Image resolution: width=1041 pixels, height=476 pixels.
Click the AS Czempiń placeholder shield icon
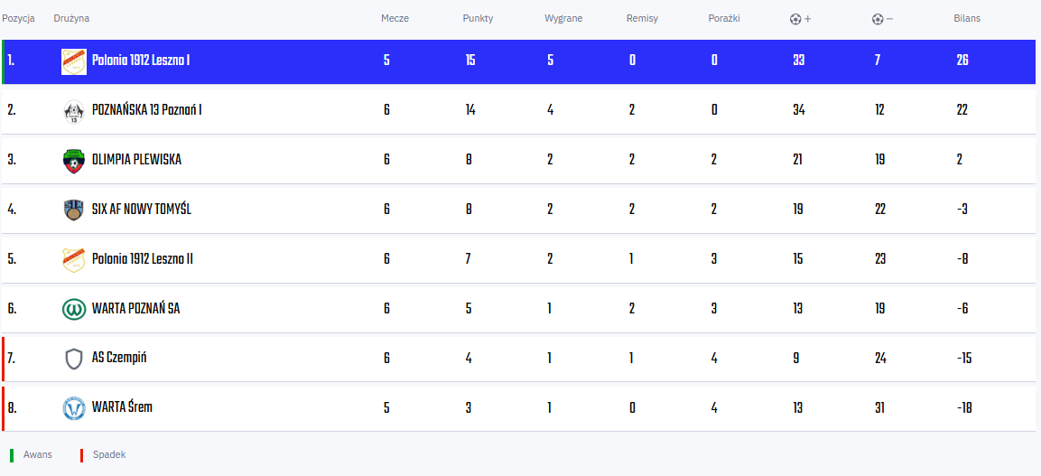tap(74, 359)
